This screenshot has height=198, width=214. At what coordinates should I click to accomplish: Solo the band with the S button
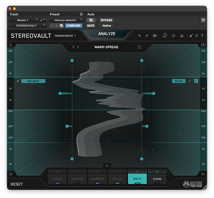(x=190, y=81)
